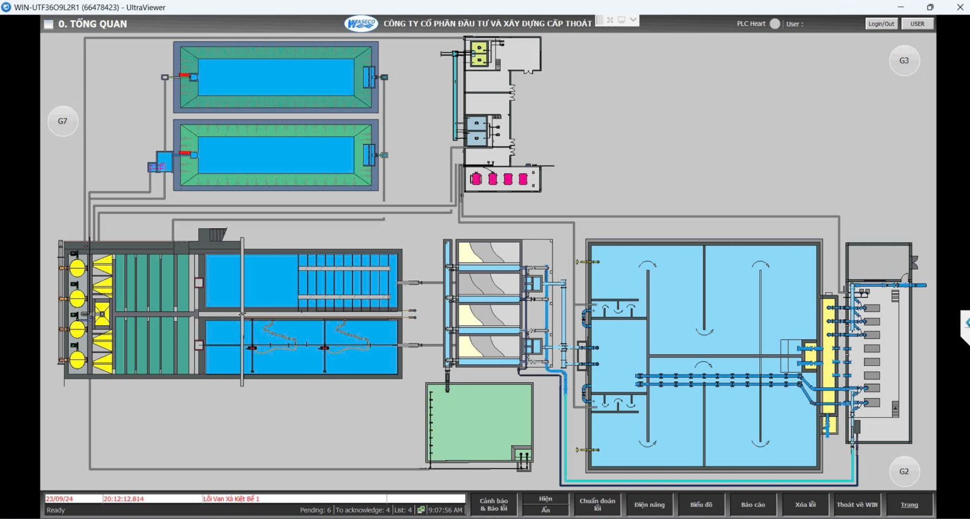Click the network connection status icon
The height and width of the screenshot is (519, 970).
[421, 510]
